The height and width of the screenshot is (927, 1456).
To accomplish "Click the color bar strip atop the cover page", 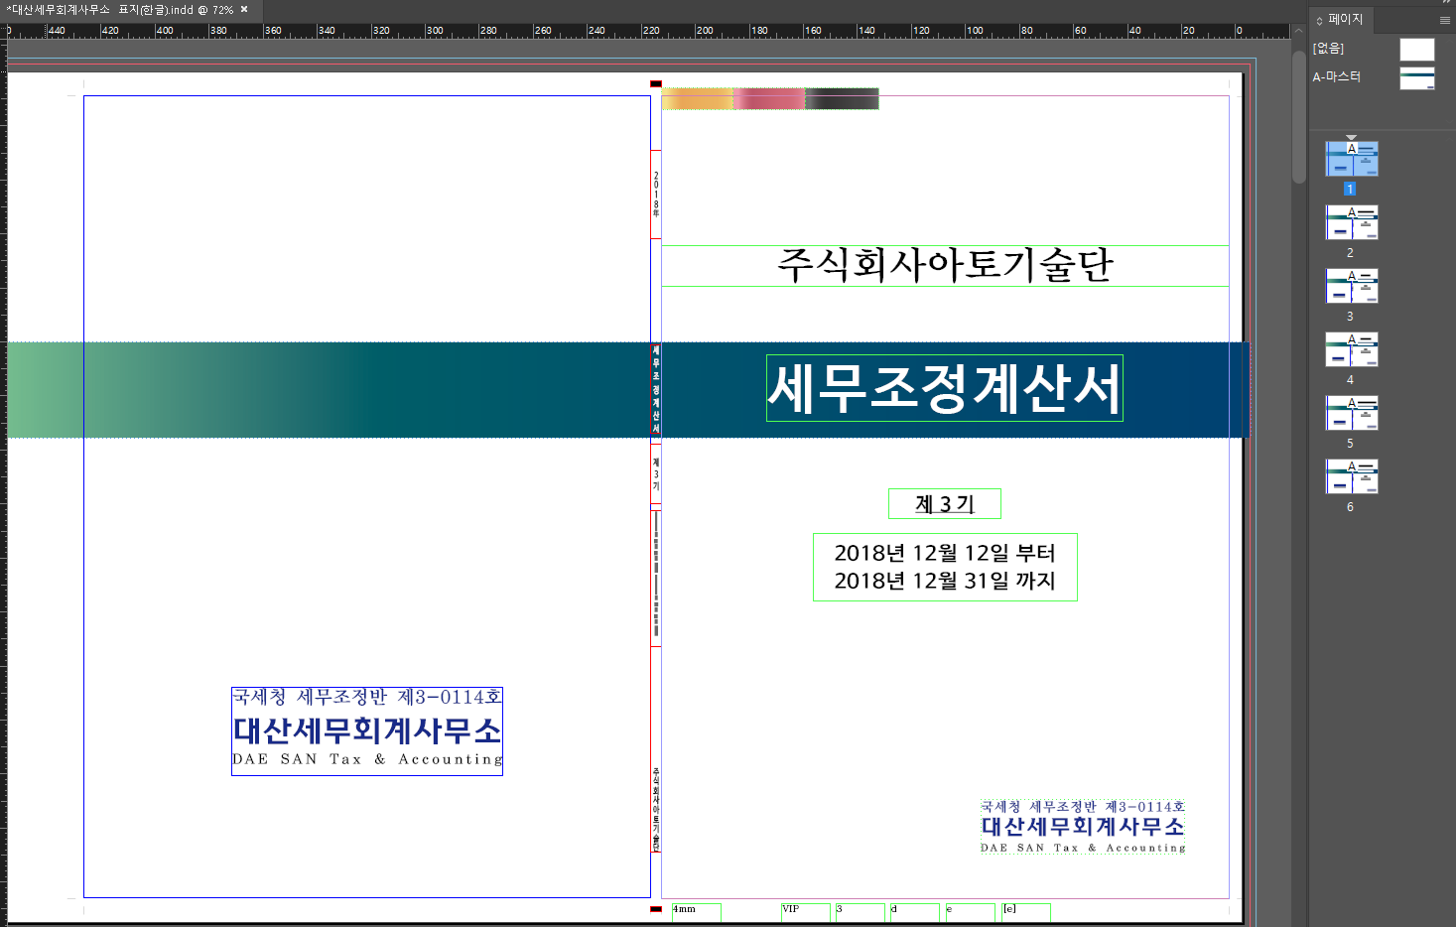I will click(x=770, y=98).
